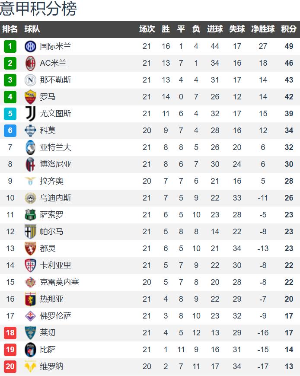Open the 萨索罗 team link
Image resolution: width=300 pixels, height=376 pixels.
point(52,215)
